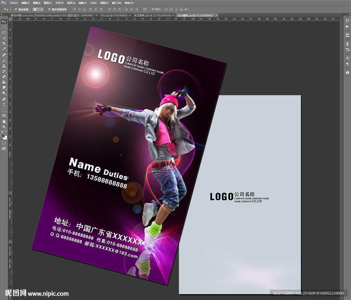Select the Eraser tool

4,77
